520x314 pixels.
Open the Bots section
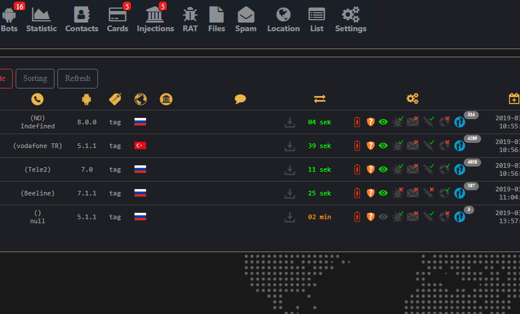click(x=9, y=18)
